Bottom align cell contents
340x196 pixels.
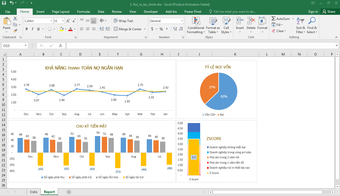[93, 21]
